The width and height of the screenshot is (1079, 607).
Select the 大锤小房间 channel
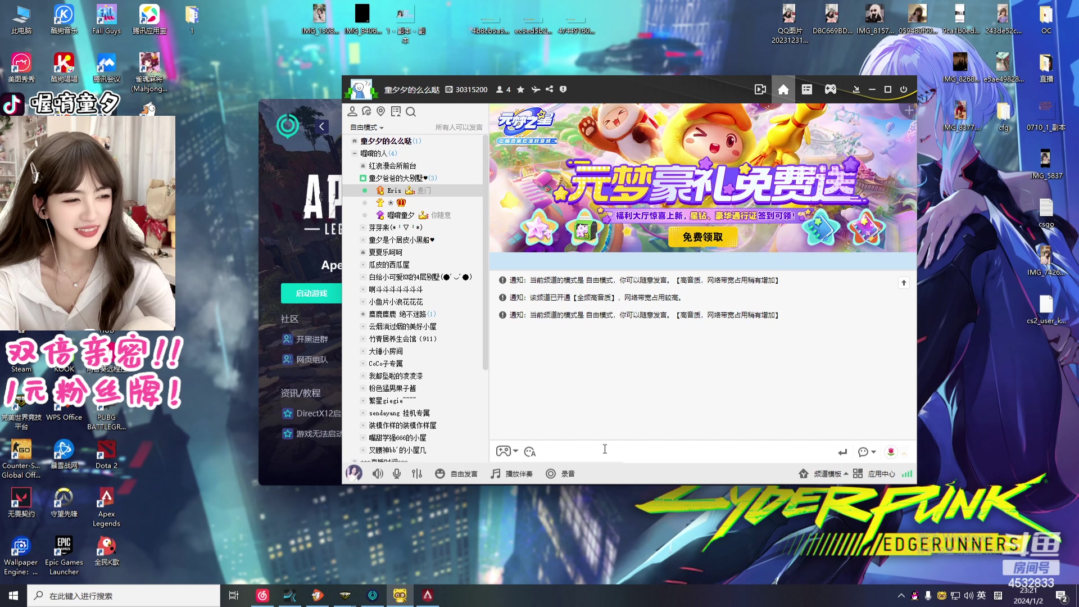(x=386, y=351)
